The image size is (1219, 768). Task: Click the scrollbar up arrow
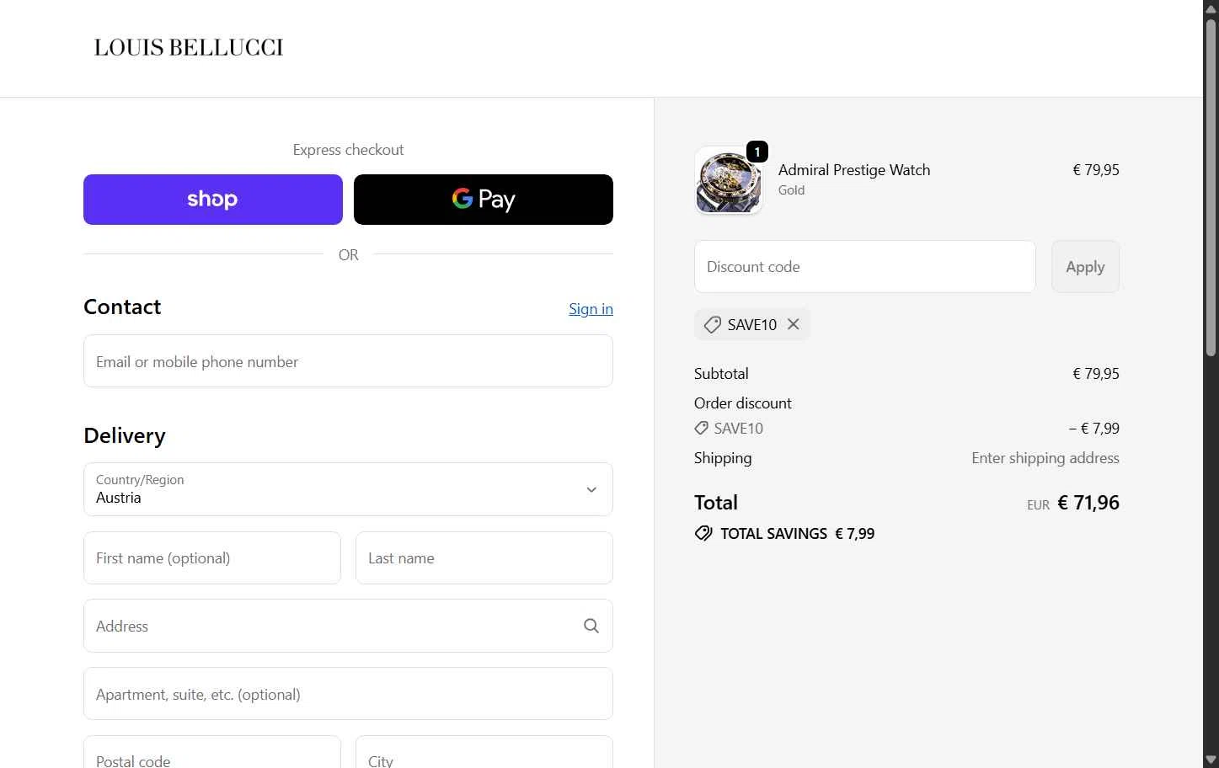[1211, 8]
